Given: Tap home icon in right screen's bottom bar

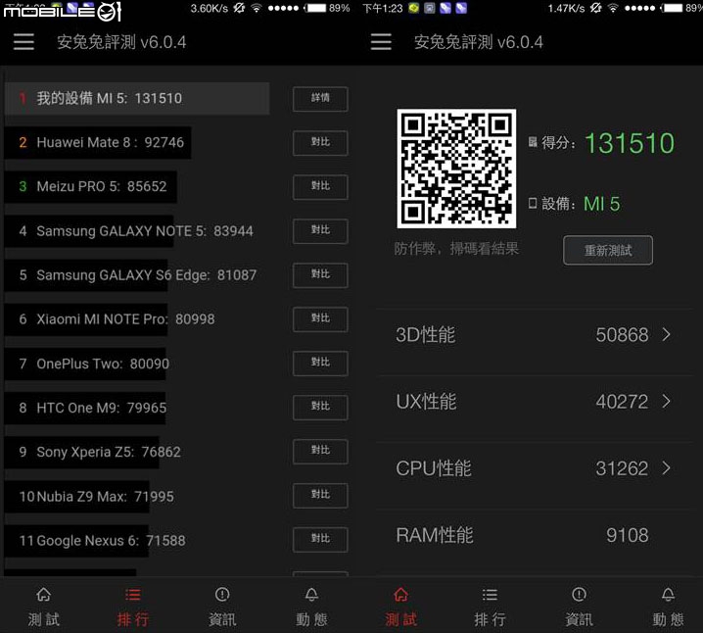Looking at the screenshot, I should pos(400,595).
